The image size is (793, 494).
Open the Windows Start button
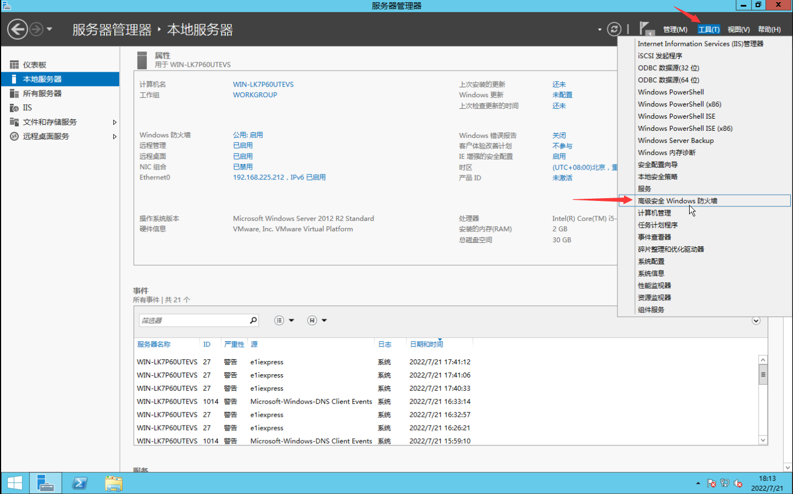tap(15, 483)
